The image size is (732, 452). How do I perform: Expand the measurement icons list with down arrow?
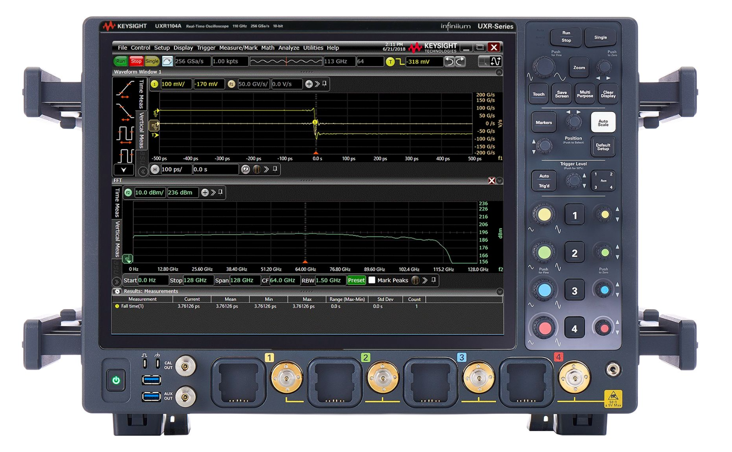click(x=123, y=170)
